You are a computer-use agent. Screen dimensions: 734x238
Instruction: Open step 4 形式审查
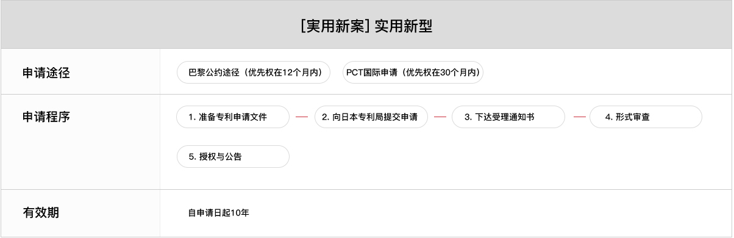tap(646, 117)
